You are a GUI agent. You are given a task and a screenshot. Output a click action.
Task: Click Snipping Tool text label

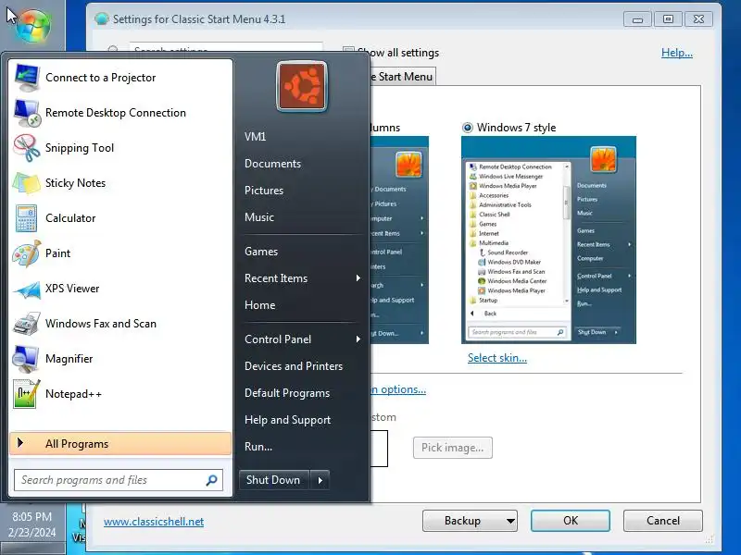tap(80, 148)
